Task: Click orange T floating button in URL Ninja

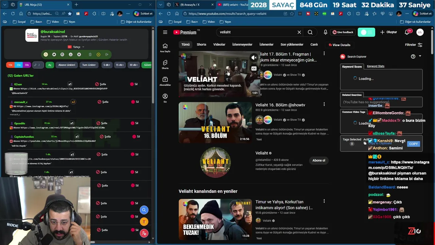Action: [x=144, y=222]
